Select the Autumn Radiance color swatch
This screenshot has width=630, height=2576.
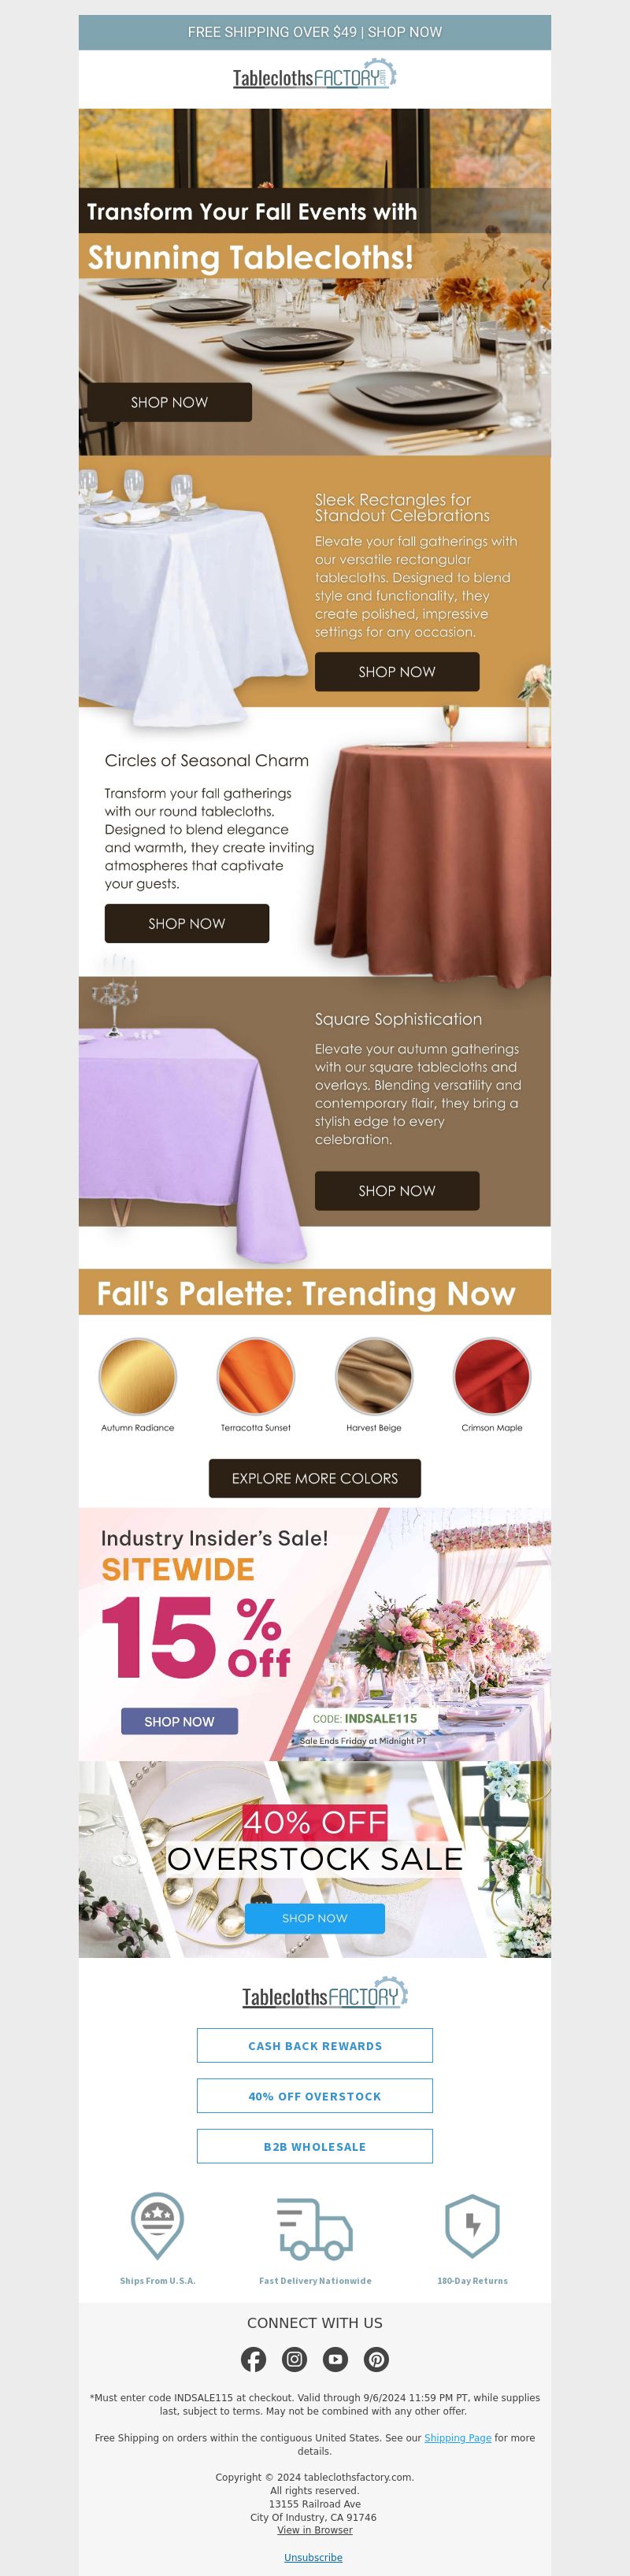tap(138, 1376)
